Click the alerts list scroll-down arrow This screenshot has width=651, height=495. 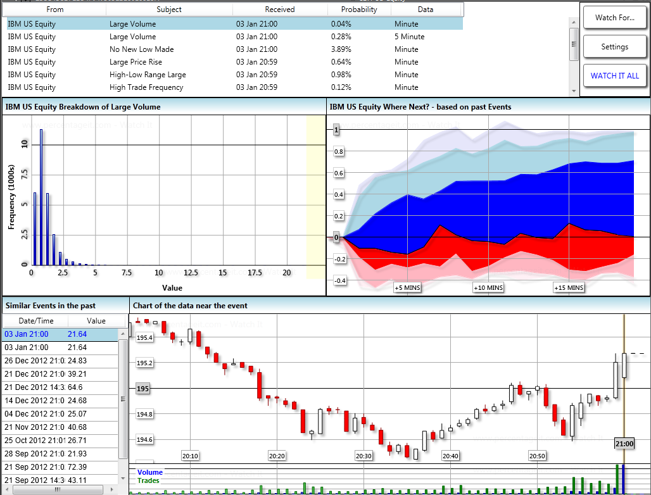coord(574,91)
